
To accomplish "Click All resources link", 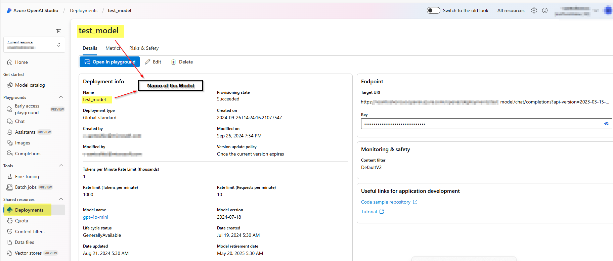I will (x=511, y=10).
